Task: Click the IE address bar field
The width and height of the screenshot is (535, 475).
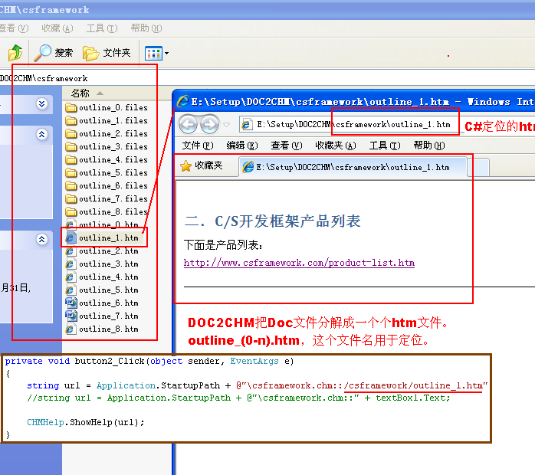Action: (353, 124)
